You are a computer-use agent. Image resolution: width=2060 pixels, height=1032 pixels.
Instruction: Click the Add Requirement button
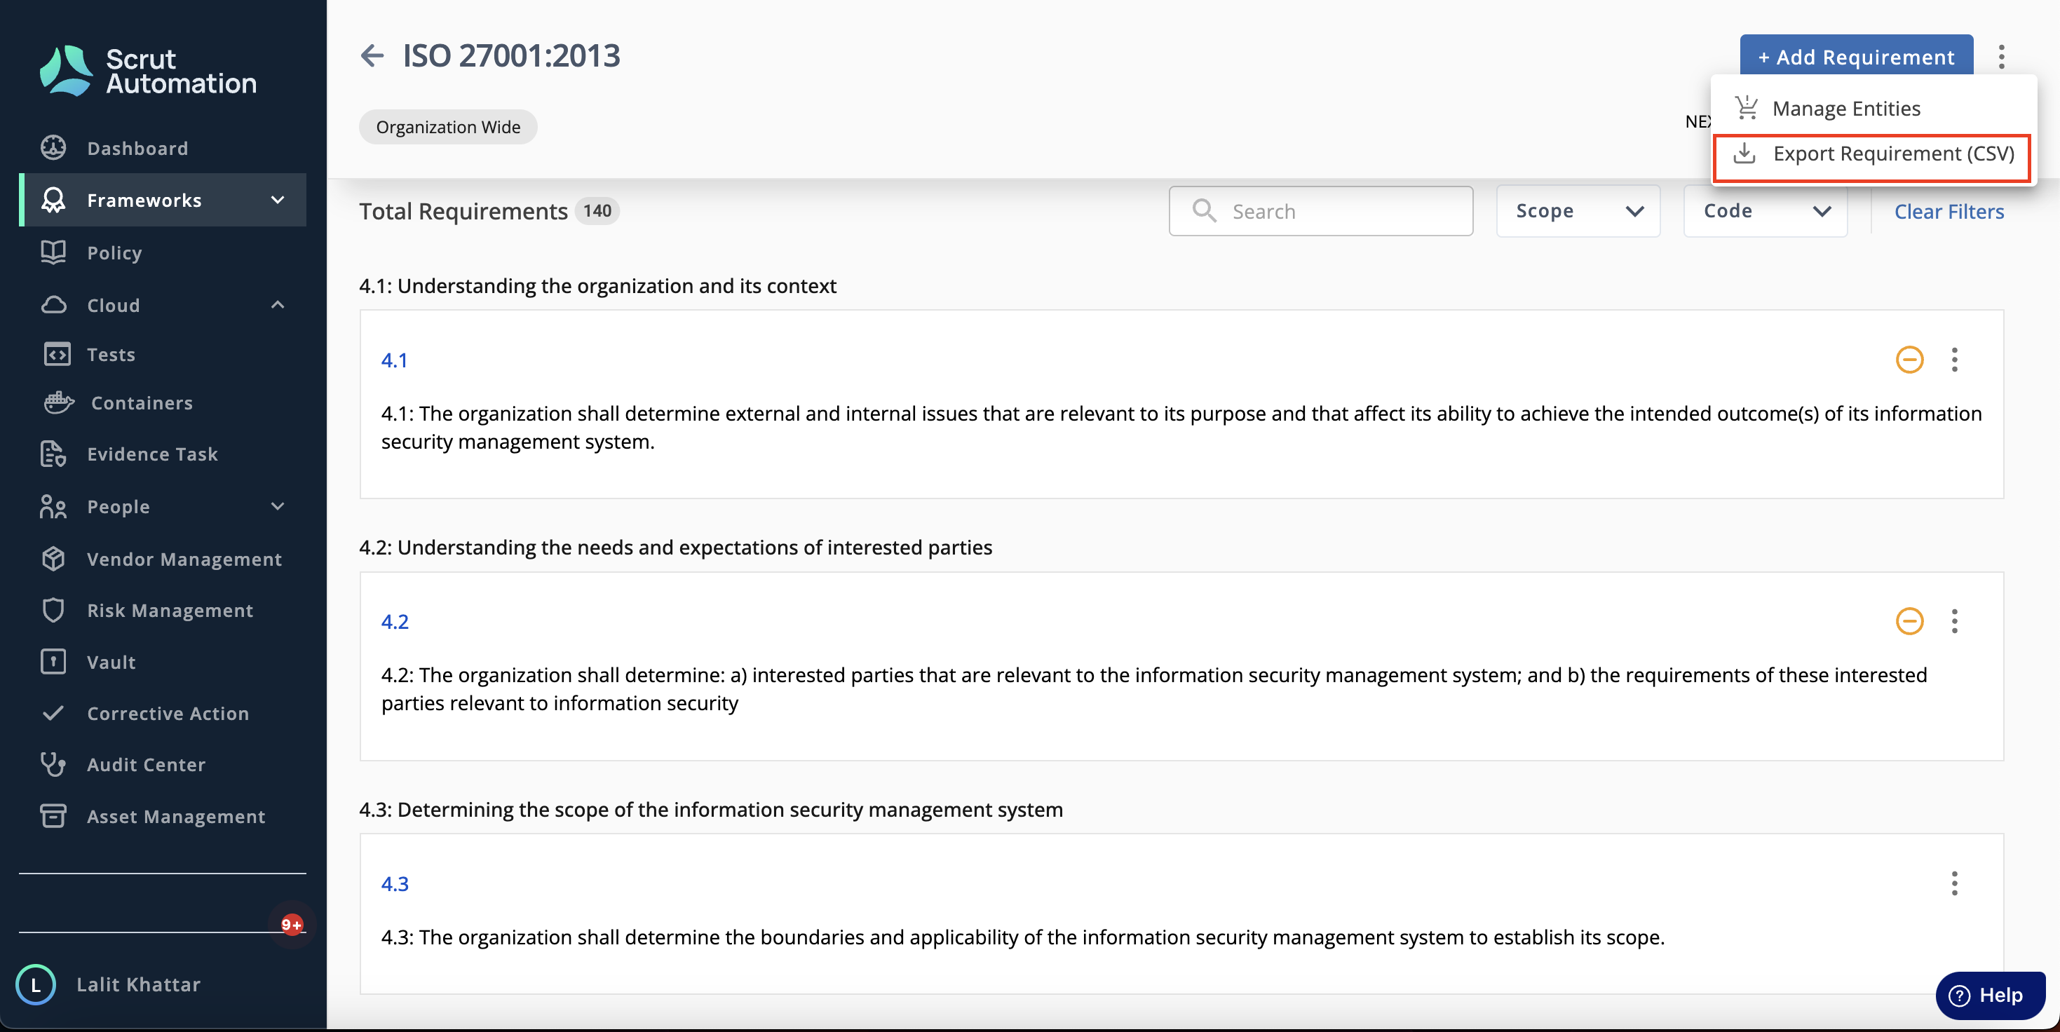coord(1856,56)
